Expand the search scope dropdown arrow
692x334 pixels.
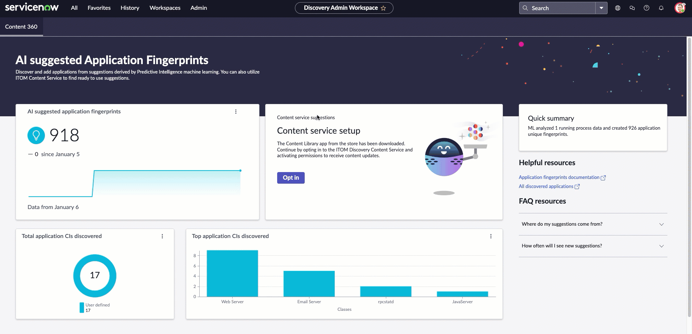(x=601, y=8)
